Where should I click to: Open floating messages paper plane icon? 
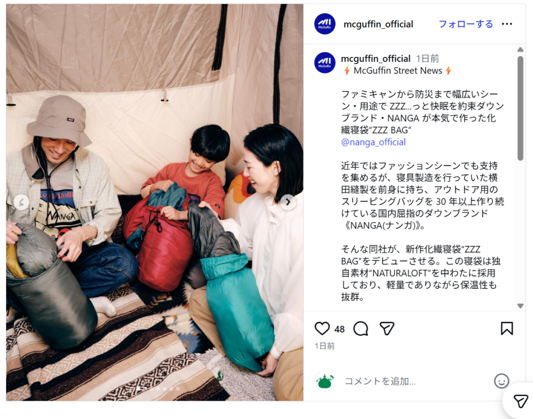pos(520,401)
